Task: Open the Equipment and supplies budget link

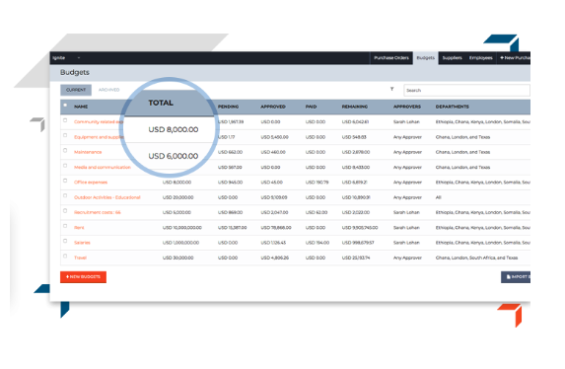Action: click(99, 137)
